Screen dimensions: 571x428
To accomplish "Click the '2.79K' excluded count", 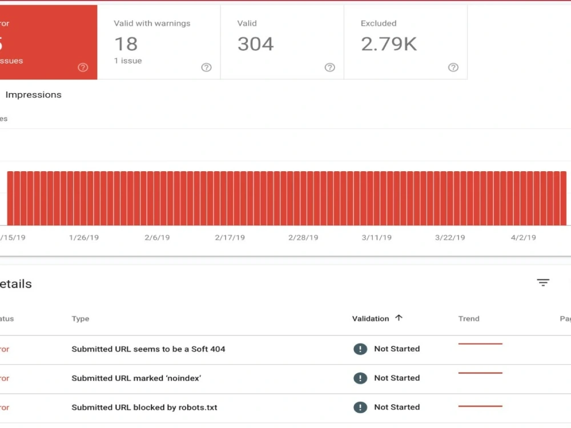I will click(388, 44).
